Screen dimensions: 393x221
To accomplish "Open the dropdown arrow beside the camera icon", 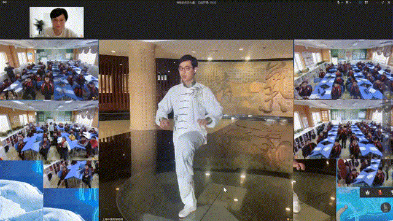I will click(x=351, y=2).
